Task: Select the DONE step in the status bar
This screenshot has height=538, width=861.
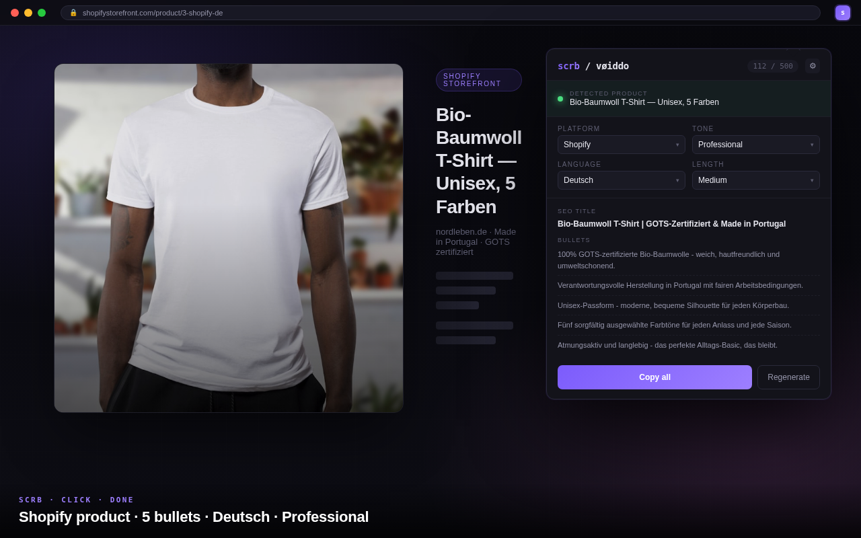Action: pyautogui.click(x=122, y=500)
